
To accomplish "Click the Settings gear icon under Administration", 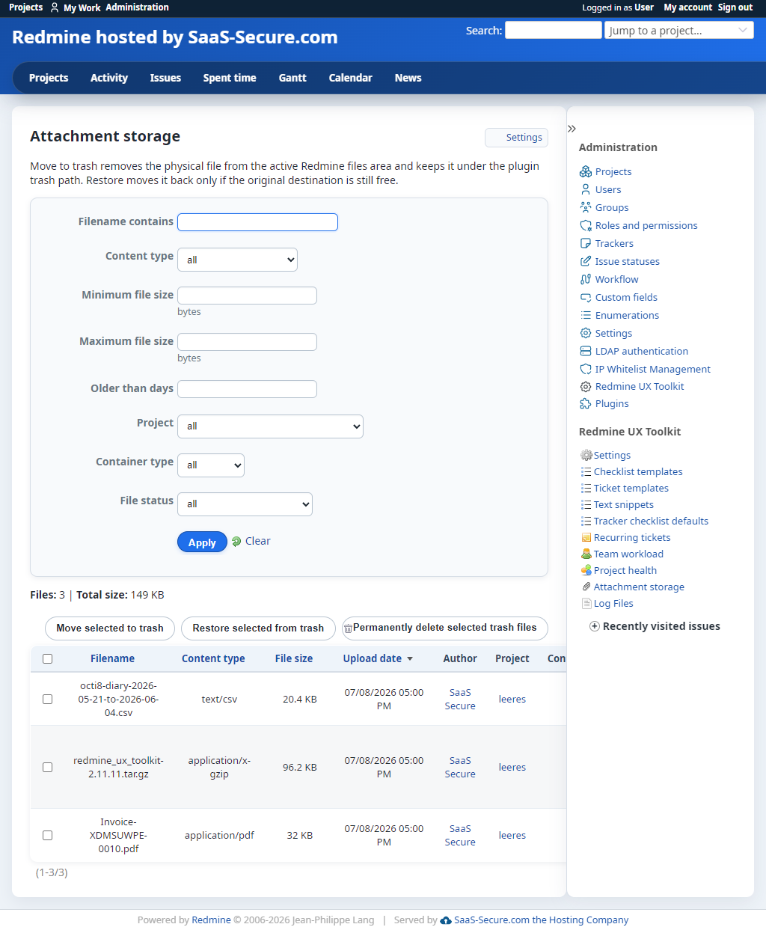I will 586,333.
